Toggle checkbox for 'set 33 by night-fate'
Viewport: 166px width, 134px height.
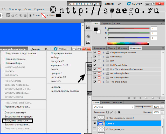point(95,73)
